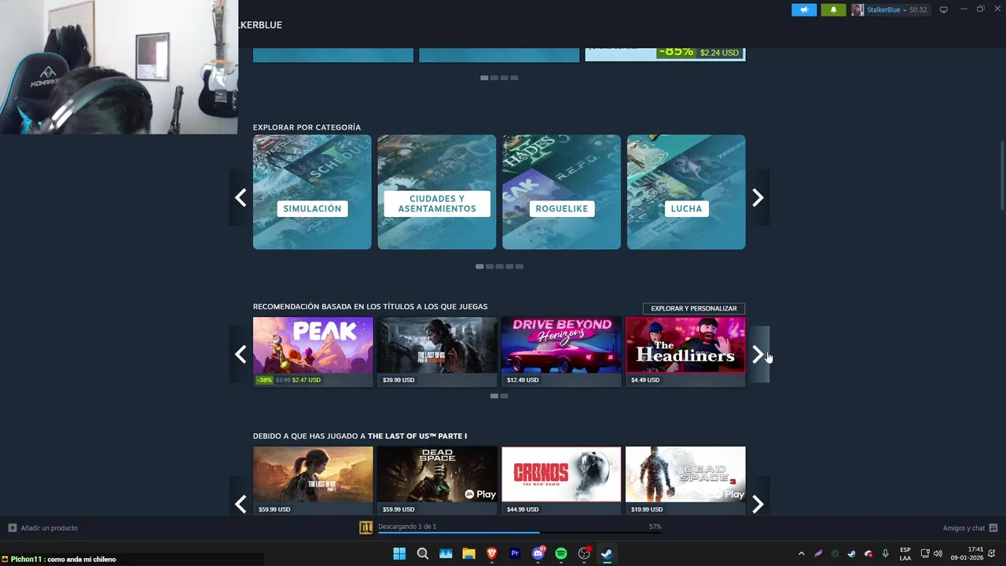Click the store page vertical scrollbar
1006x566 pixels.
tap(1001, 175)
